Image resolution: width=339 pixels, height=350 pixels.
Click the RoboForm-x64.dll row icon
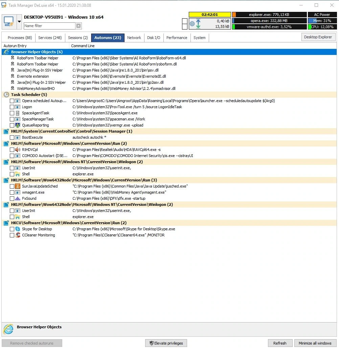click(13, 58)
